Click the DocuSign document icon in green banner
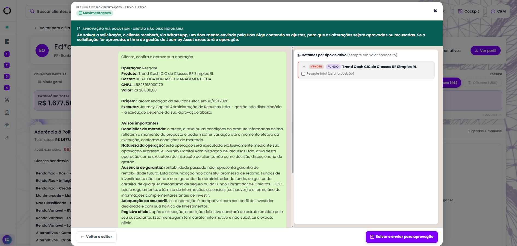The width and height of the screenshot is (517, 246). 79,29
